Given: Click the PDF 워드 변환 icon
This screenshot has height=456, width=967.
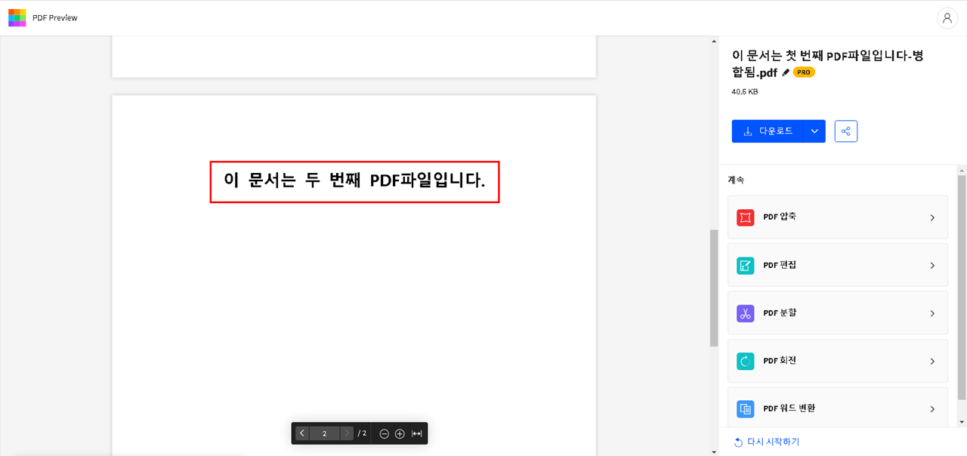Looking at the screenshot, I should click(x=746, y=408).
